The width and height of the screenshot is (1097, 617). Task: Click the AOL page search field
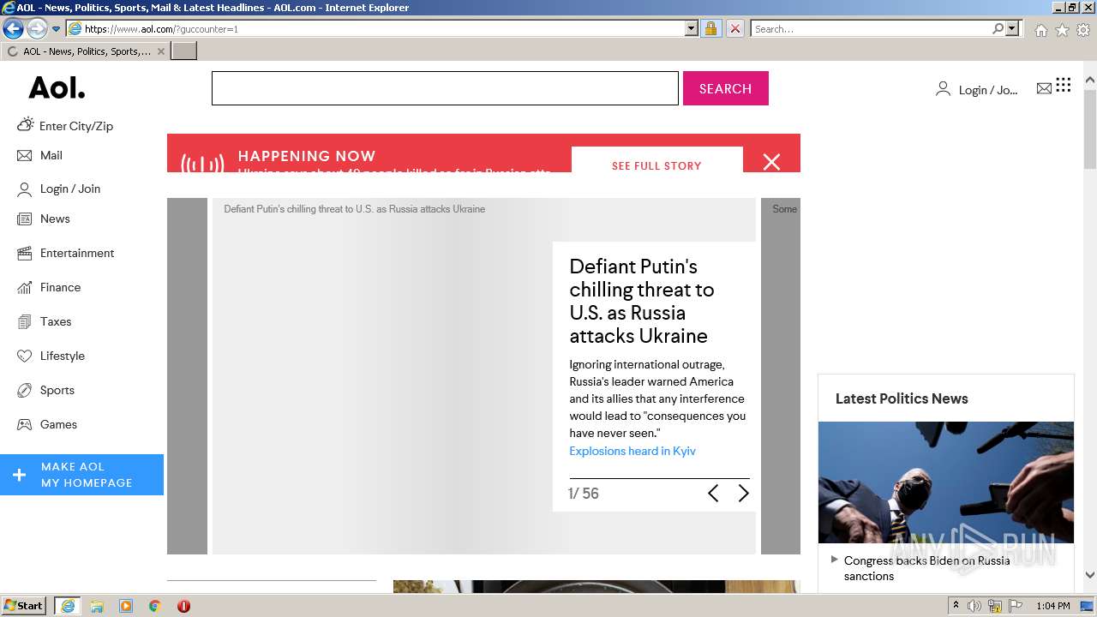[x=445, y=88]
